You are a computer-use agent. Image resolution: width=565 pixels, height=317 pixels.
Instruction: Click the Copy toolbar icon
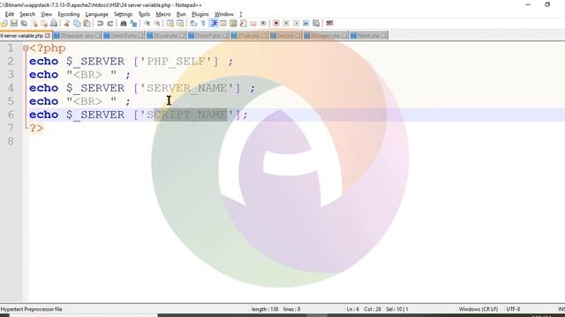pyautogui.click(x=77, y=24)
